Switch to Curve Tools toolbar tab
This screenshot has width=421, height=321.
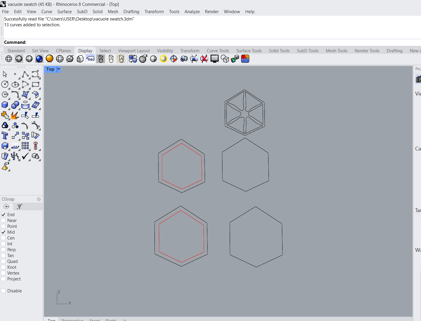pyautogui.click(x=218, y=51)
